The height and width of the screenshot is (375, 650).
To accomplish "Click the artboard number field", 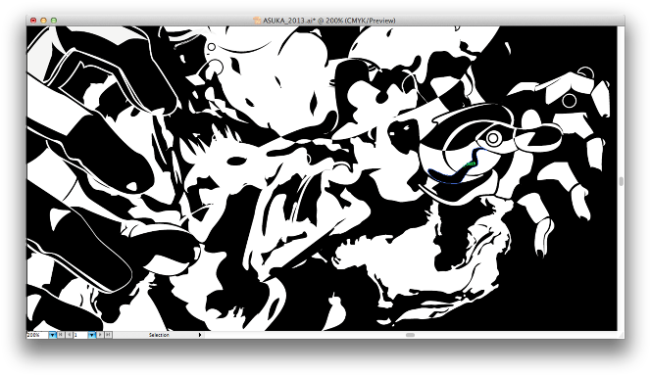I will (x=80, y=335).
